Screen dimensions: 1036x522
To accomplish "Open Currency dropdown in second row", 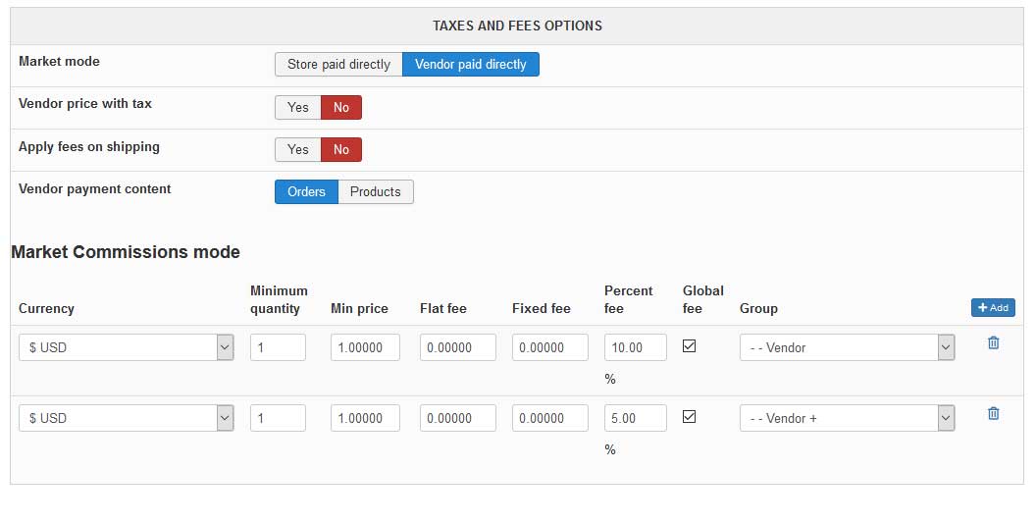I will coord(127,418).
